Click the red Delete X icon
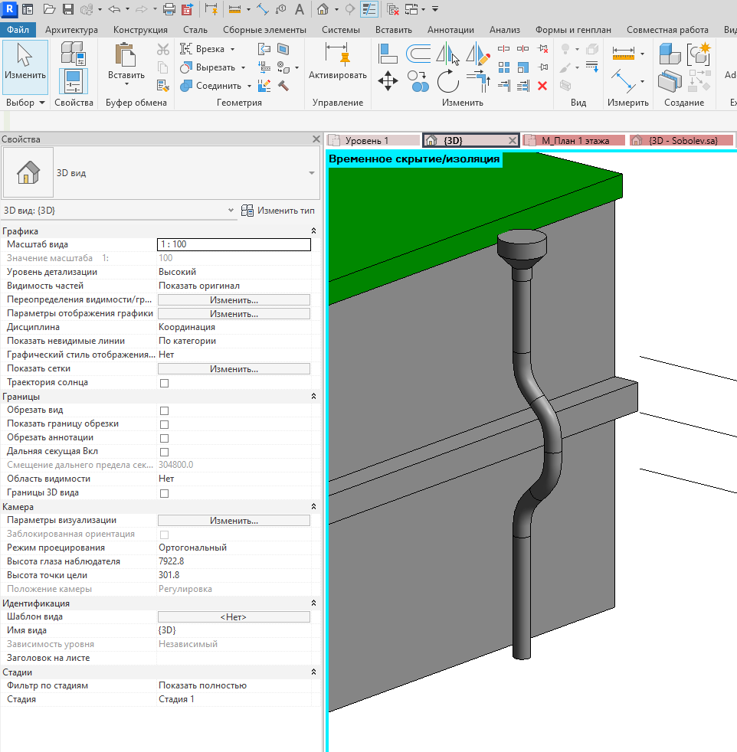 coord(542,86)
